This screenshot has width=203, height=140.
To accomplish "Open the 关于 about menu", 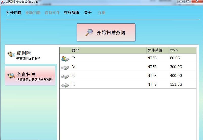I will coord(88,13).
